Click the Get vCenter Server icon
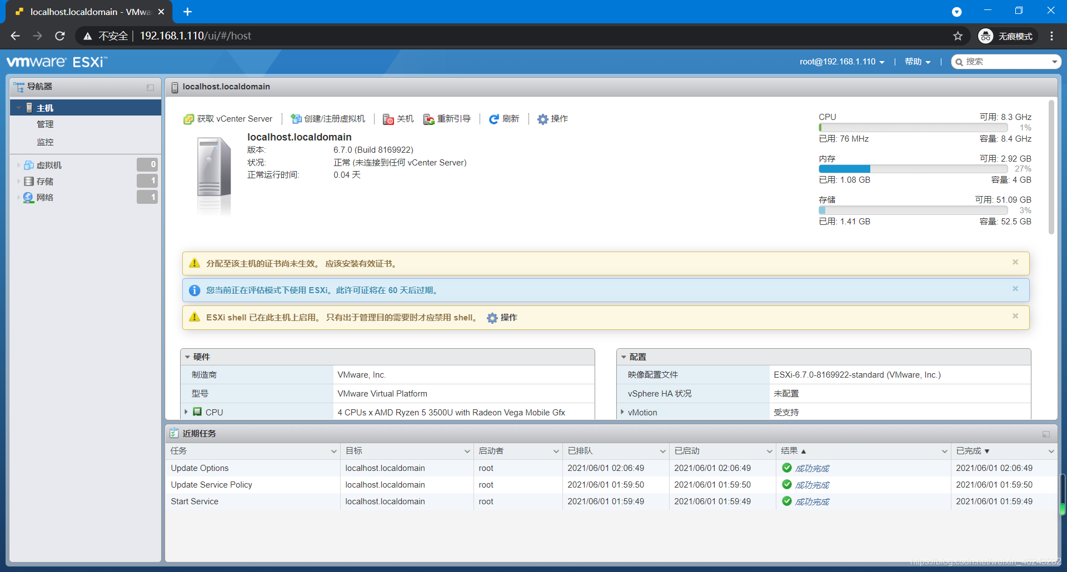Image resolution: width=1067 pixels, height=572 pixels. click(x=189, y=119)
